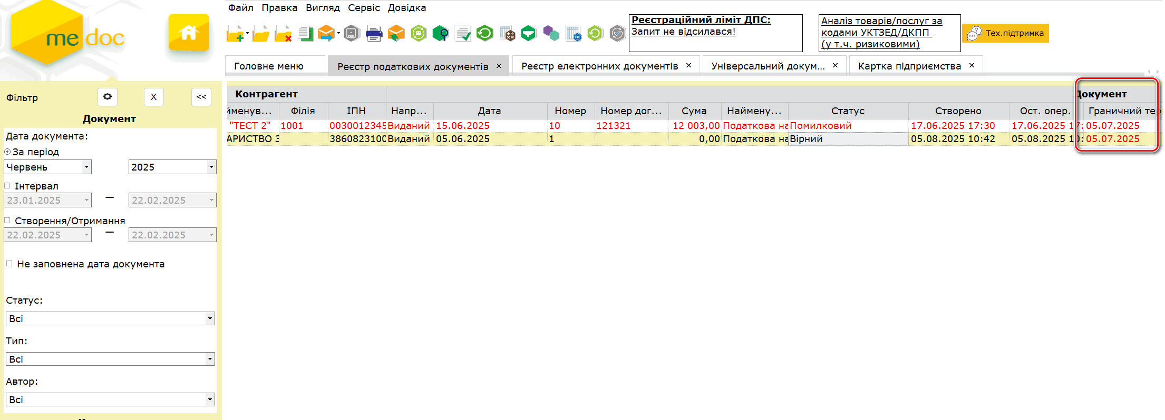
Task: Go to home via yellow house icon
Action: 188,33
